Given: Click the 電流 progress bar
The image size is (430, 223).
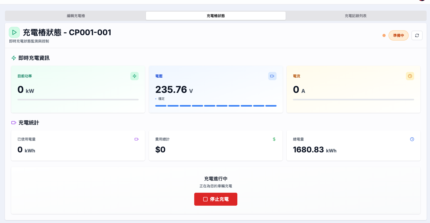Looking at the screenshot, I should (353, 99).
